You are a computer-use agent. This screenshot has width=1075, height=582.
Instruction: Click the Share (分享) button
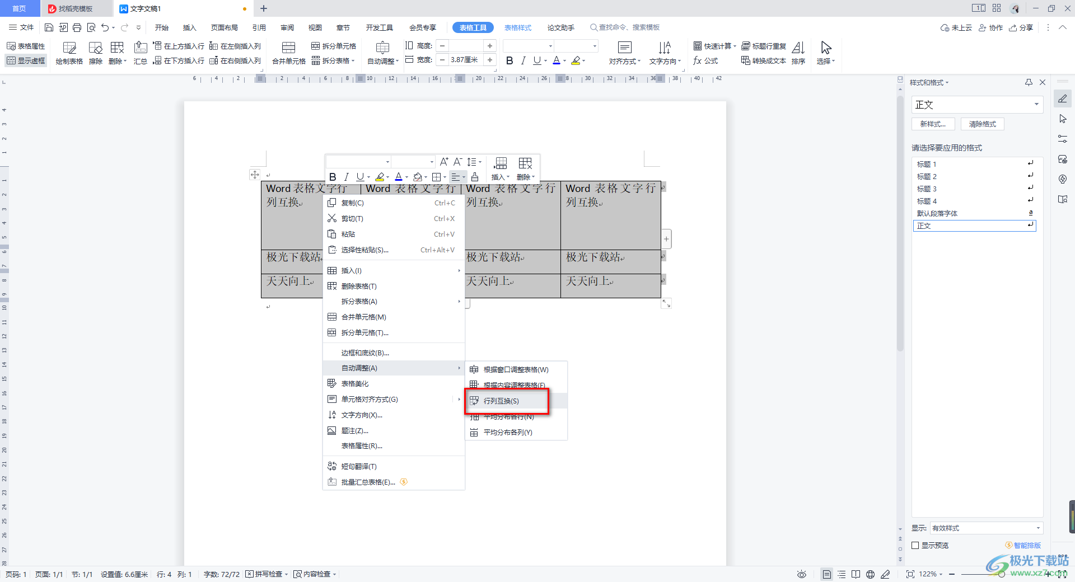click(1021, 27)
